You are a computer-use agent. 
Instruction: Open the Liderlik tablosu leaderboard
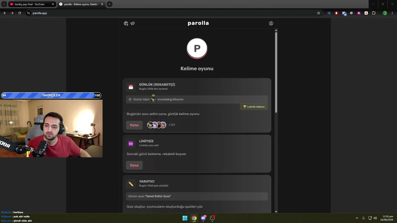coord(254,107)
